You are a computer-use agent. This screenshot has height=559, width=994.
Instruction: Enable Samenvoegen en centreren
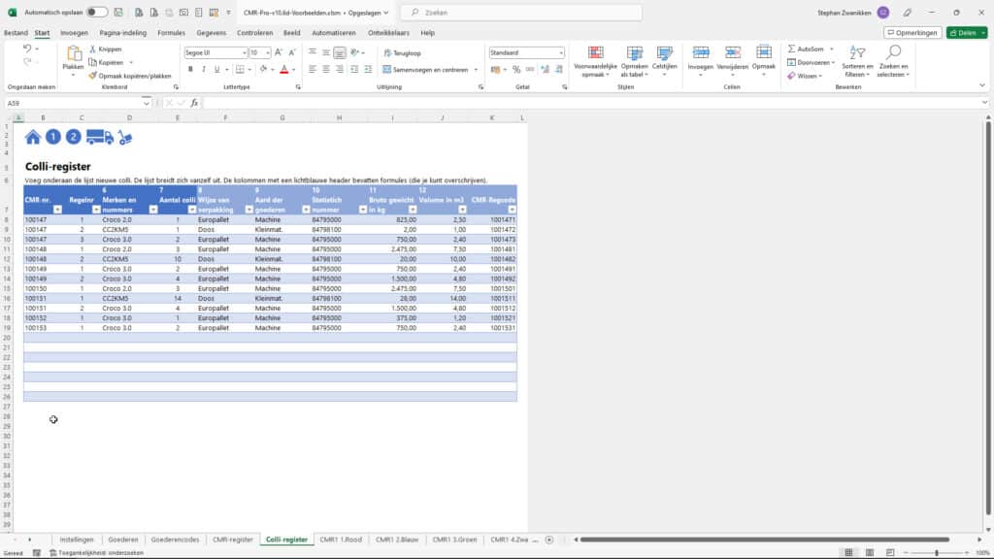428,68
